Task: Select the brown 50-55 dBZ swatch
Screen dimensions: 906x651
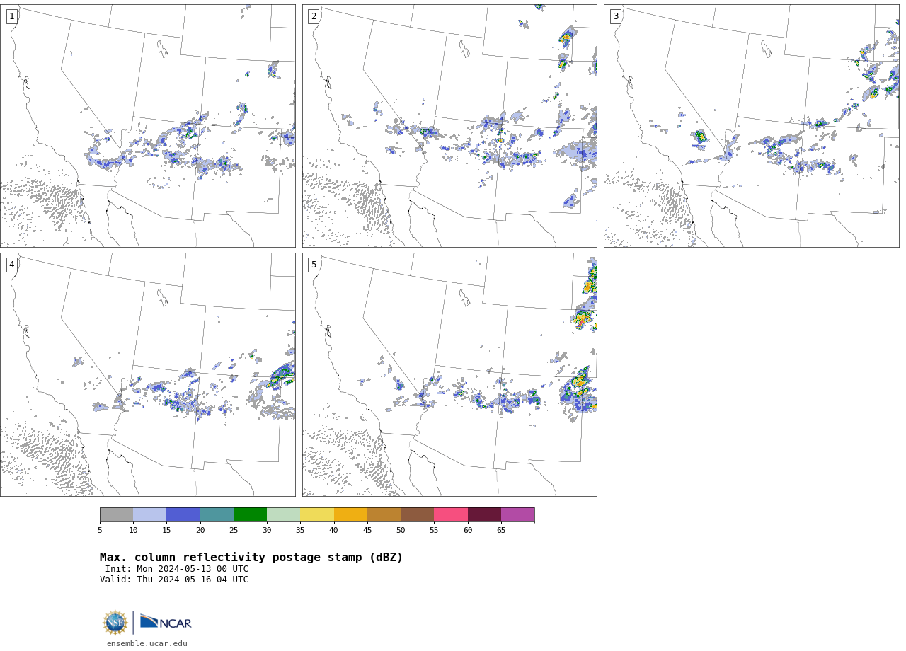Action: pos(418,514)
